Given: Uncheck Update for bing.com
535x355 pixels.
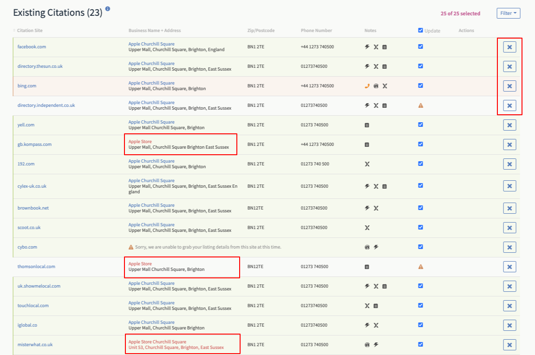Looking at the screenshot, I should (x=420, y=85).
